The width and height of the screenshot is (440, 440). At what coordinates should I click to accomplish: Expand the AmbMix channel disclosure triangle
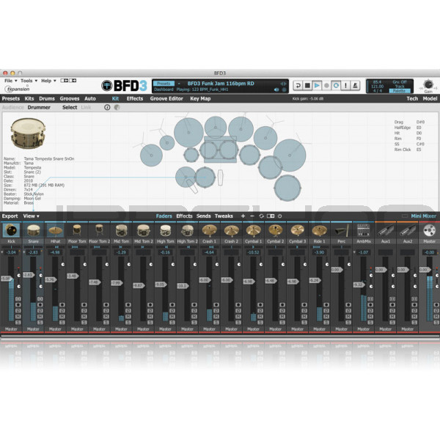pos(354,252)
